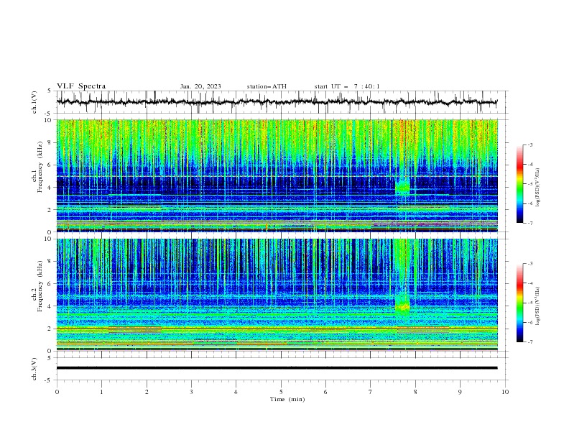Click the "-7" tick on upper color bar
This screenshot has height=440, width=569.
pyautogui.click(x=530, y=224)
